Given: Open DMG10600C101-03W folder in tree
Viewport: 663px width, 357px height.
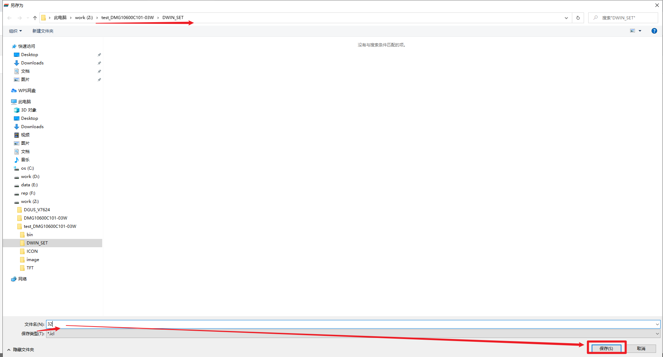Looking at the screenshot, I should [x=45, y=218].
